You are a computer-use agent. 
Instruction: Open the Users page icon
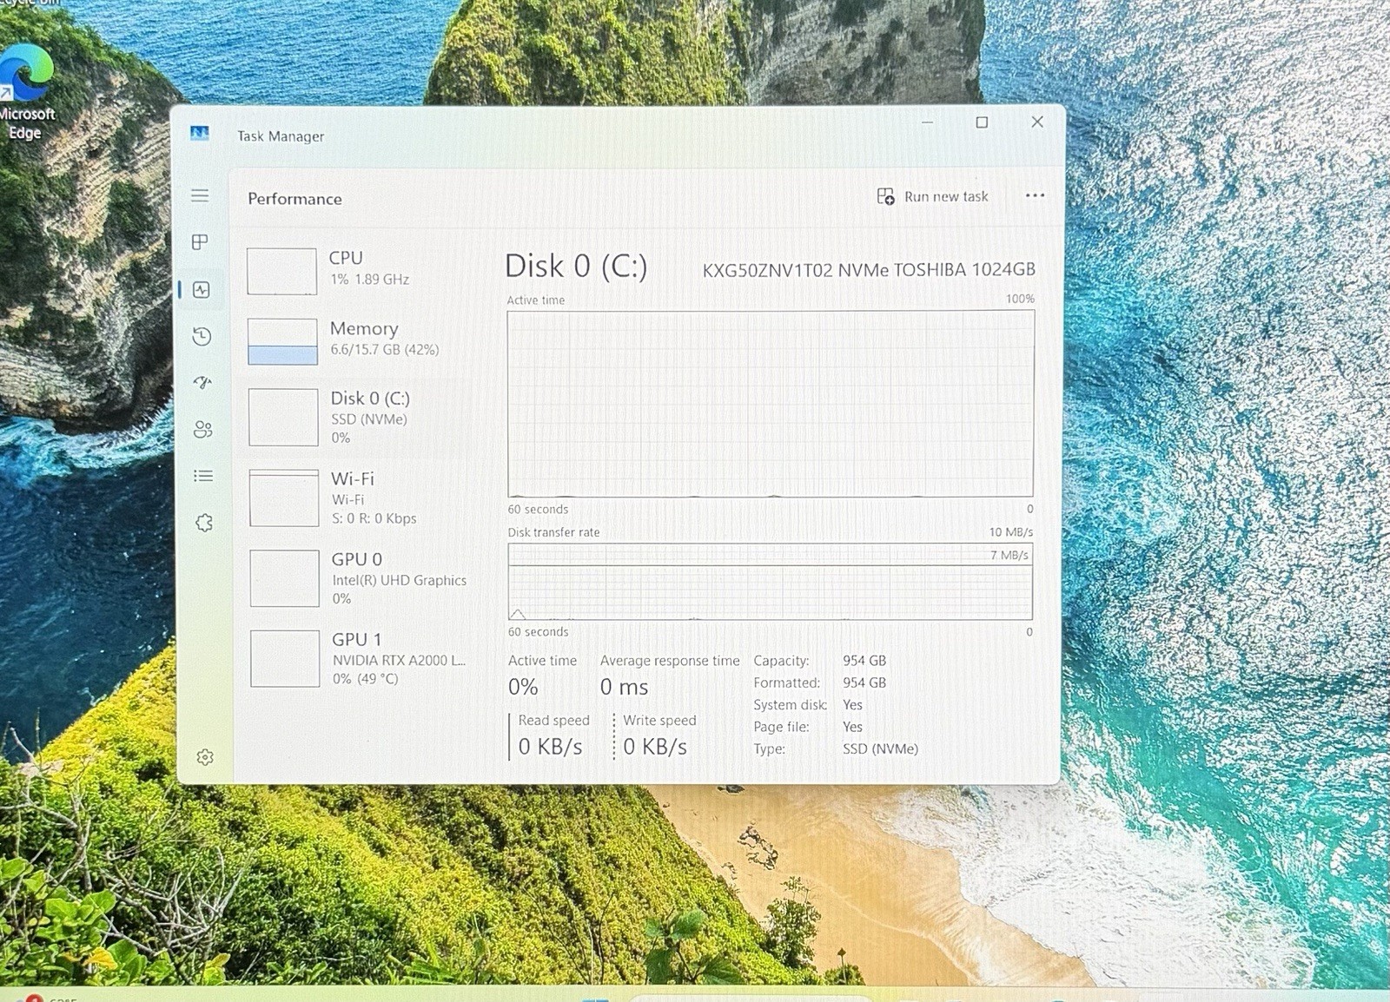[203, 430]
